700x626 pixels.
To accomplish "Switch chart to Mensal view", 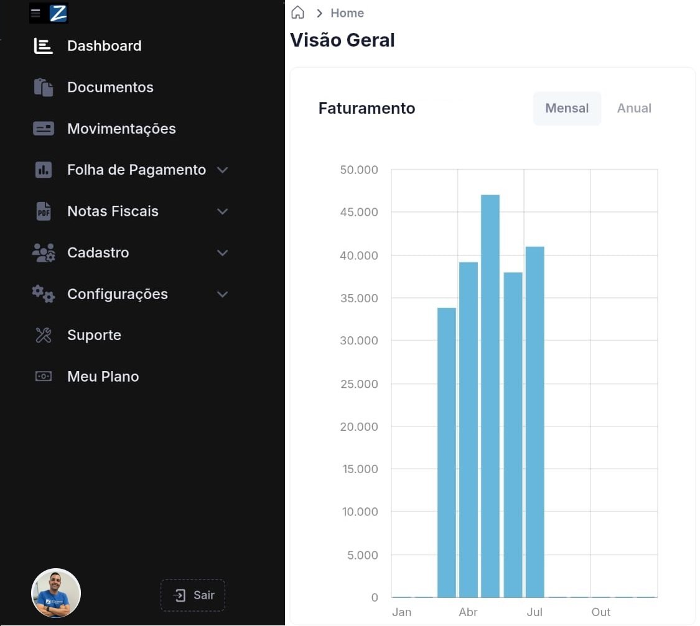I will click(x=566, y=108).
